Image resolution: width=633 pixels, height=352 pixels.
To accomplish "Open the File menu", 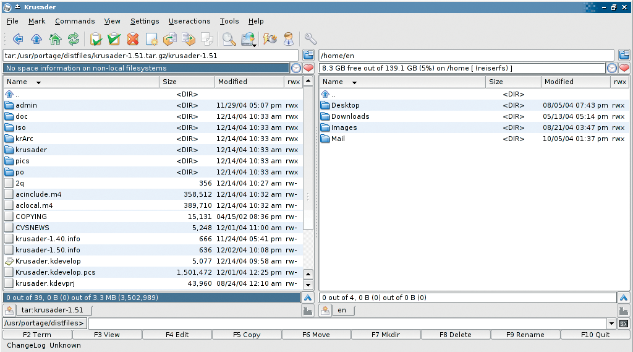I will (x=12, y=21).
